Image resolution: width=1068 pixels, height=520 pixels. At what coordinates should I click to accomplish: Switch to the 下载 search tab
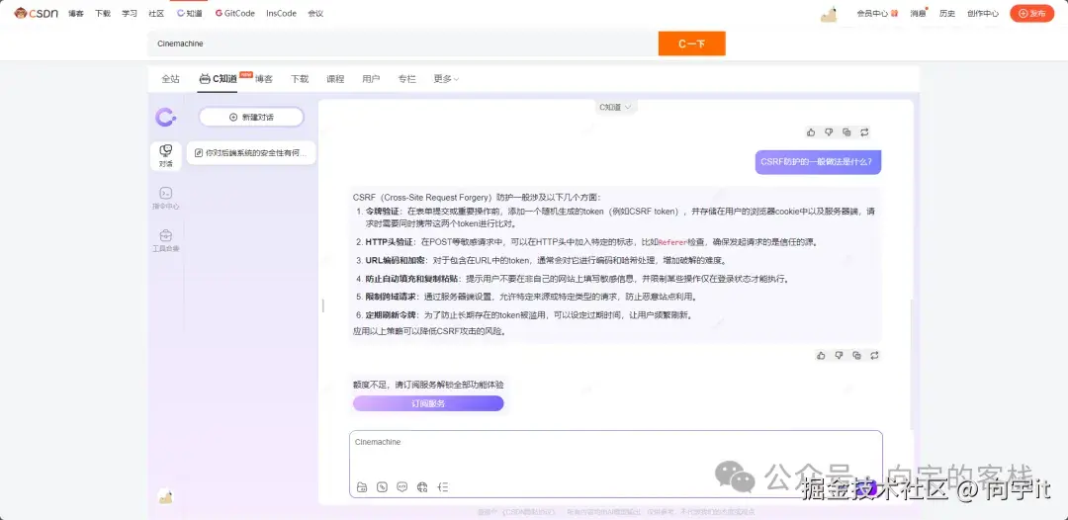click(300, 79)
